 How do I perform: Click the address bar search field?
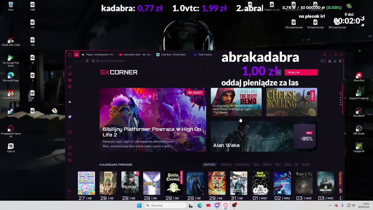pos(204,61)
